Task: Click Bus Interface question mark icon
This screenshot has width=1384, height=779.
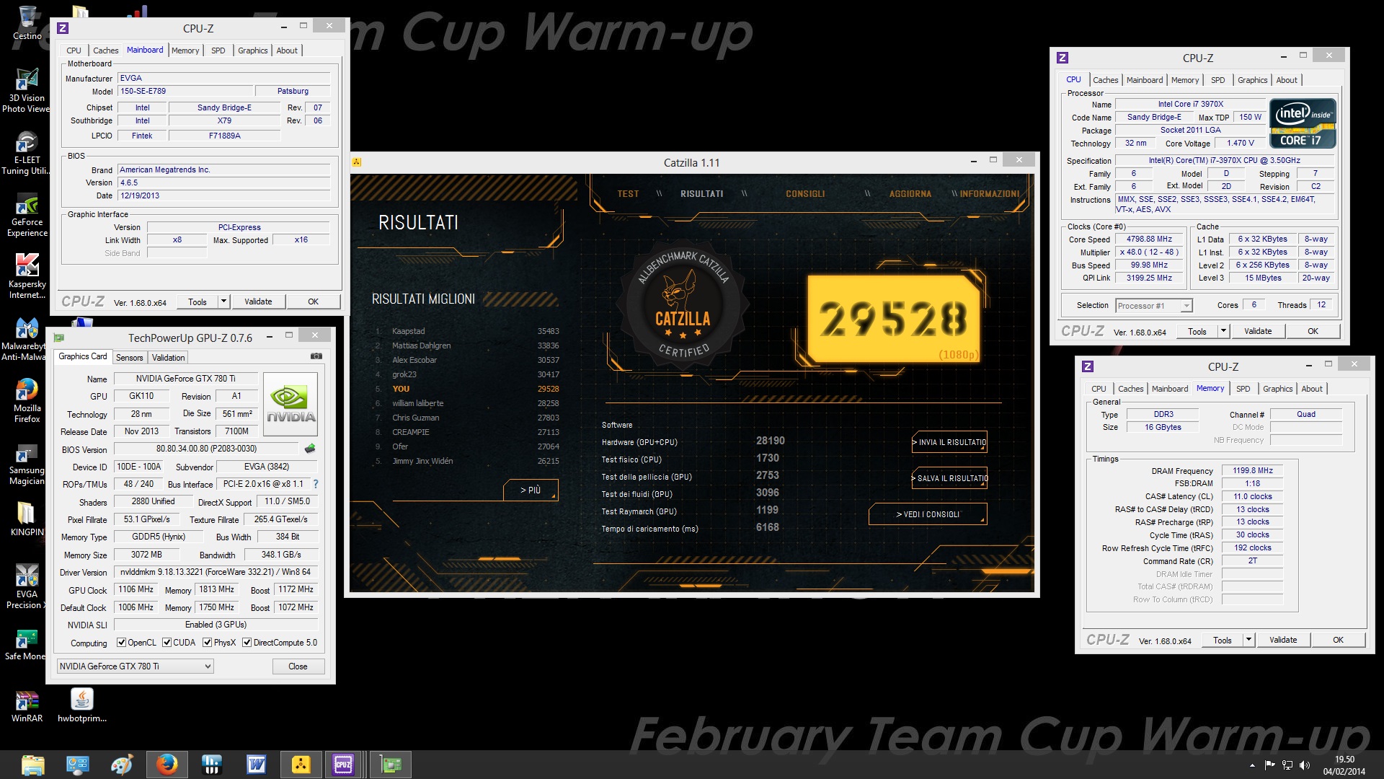Action: pos(315,484)
